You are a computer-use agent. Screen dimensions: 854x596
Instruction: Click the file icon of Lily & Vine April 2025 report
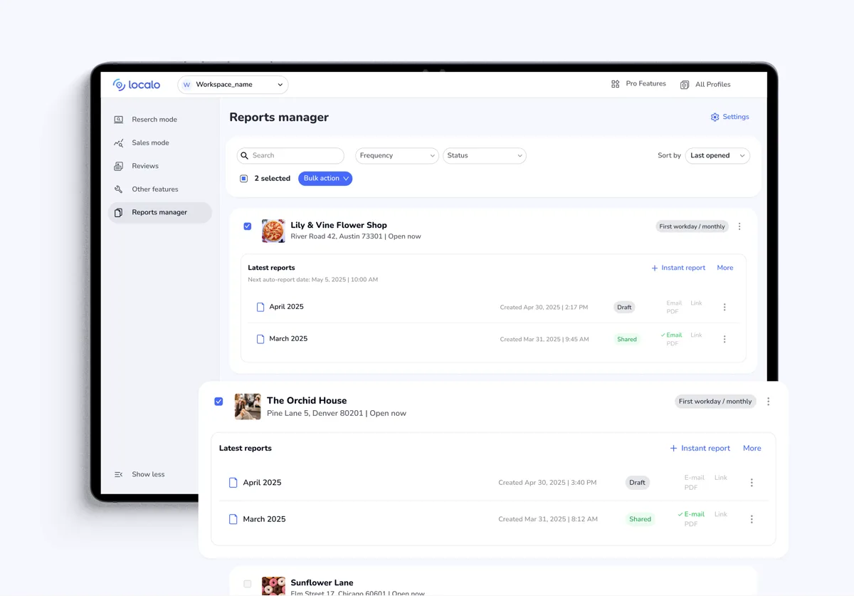260,307
